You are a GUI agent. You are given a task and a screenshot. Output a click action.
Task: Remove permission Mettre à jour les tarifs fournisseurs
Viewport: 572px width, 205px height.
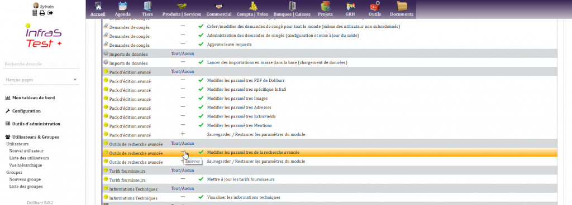tap(183, 179)
